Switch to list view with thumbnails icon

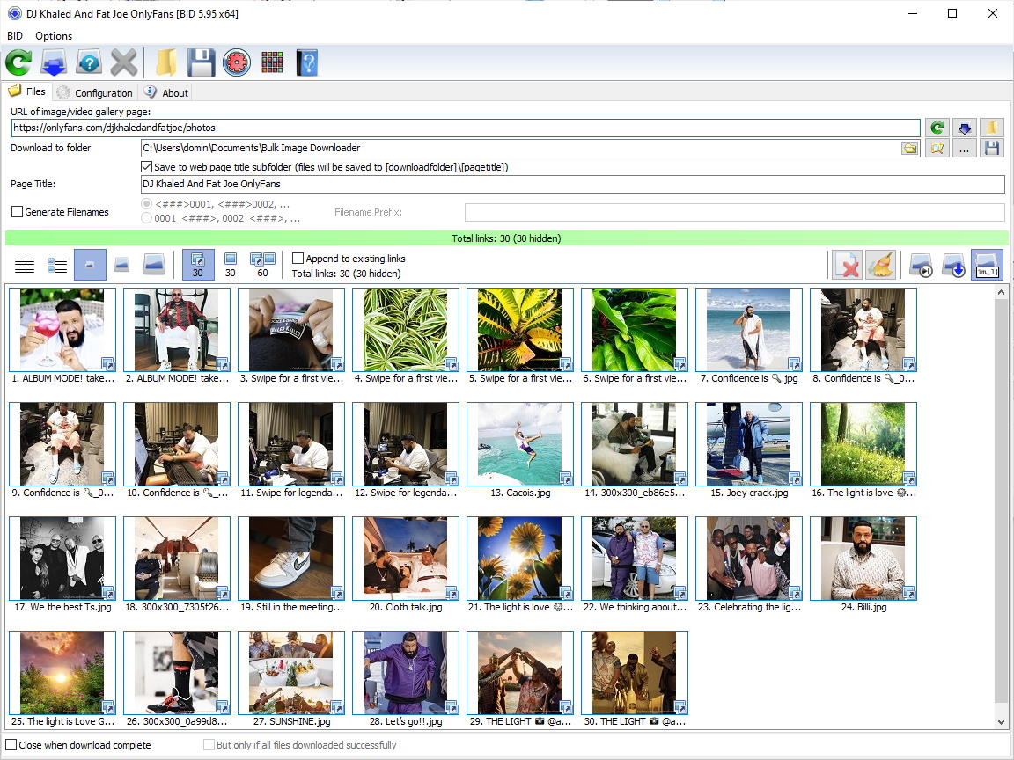tap(57, 265)
